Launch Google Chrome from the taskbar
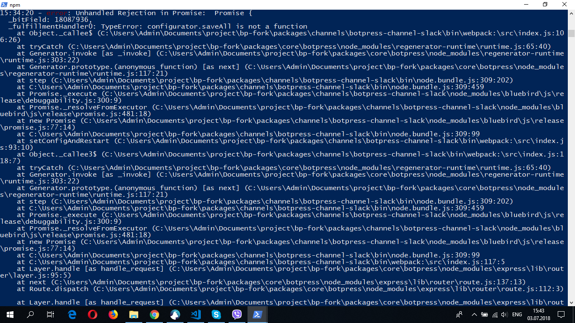Image resolution: width=575 pixels, height=323 pixels. click(154, 314)
